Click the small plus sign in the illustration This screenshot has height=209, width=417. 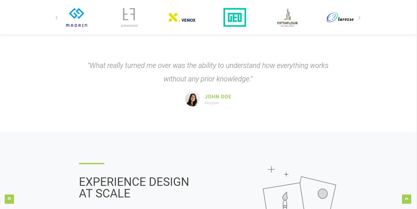[286, 174]
